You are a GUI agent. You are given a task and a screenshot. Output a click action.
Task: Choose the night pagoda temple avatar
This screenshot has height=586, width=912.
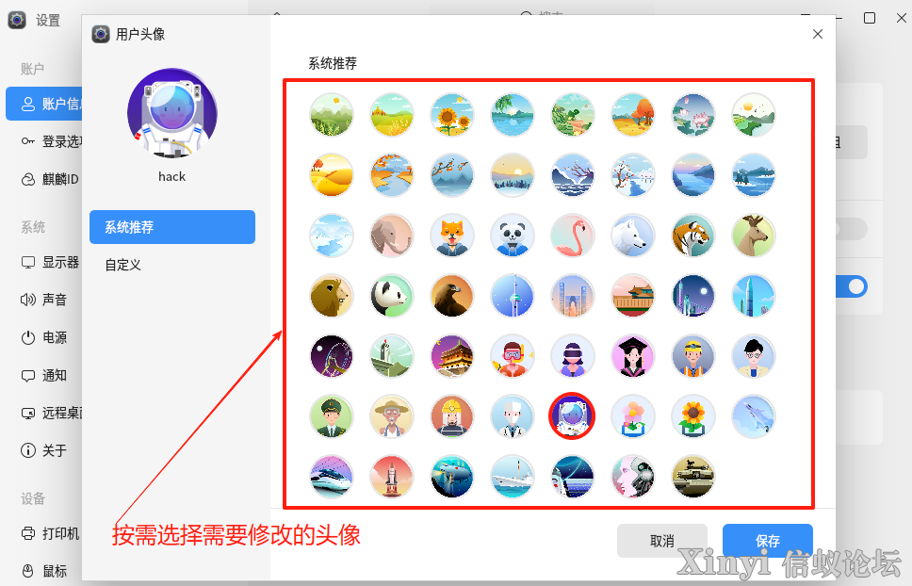tap(452, 357)
